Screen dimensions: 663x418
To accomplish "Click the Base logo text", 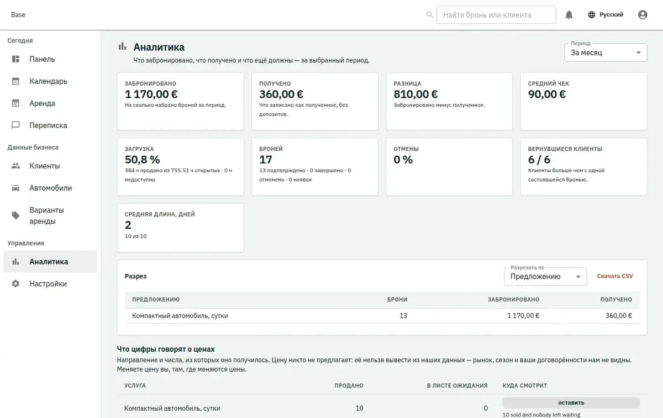I will coord(18,15).
